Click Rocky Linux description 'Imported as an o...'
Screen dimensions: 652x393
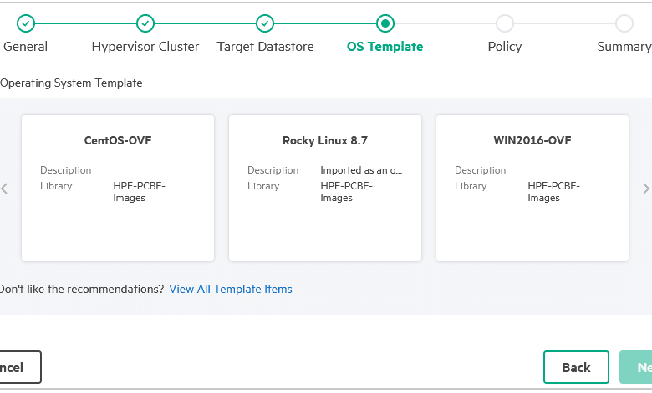(x=361, y=170)
